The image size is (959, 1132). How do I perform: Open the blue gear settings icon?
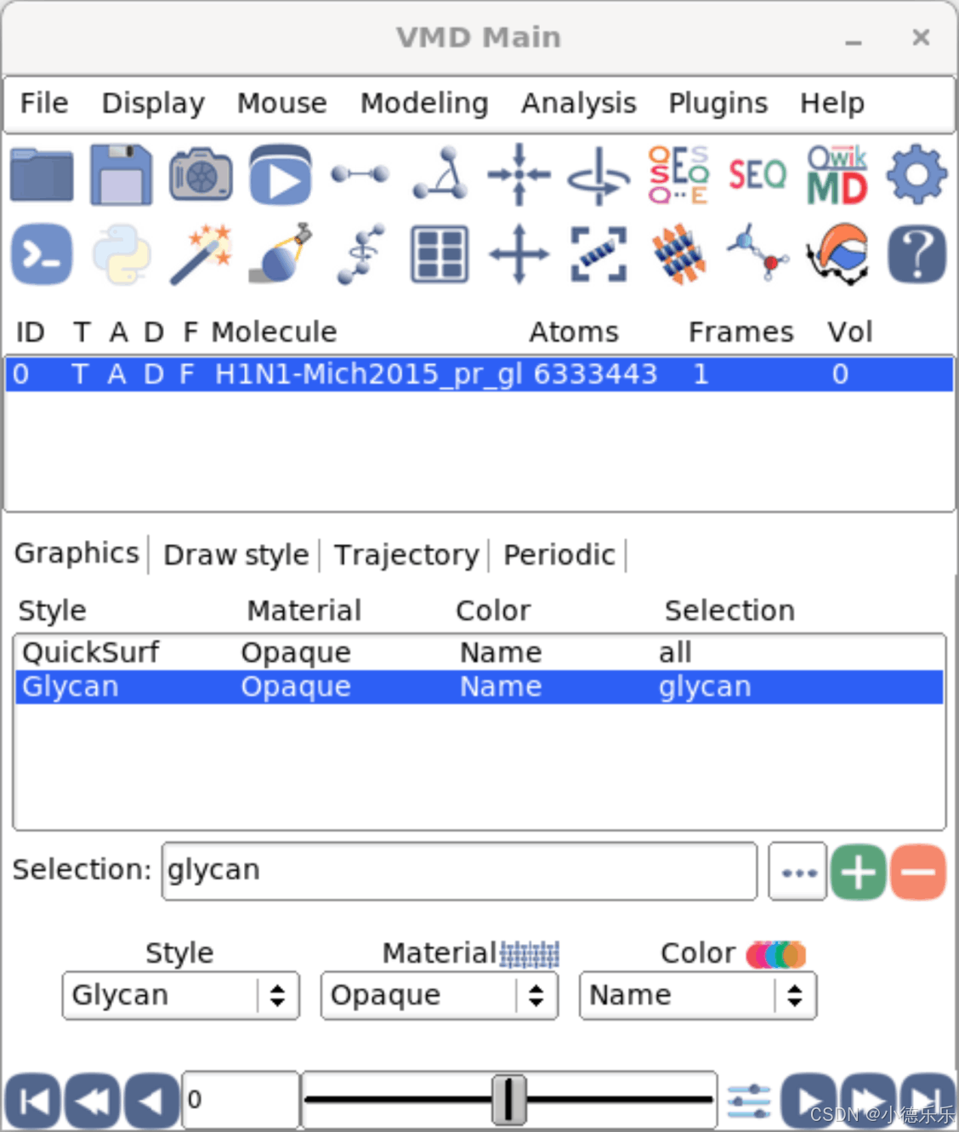916,175
